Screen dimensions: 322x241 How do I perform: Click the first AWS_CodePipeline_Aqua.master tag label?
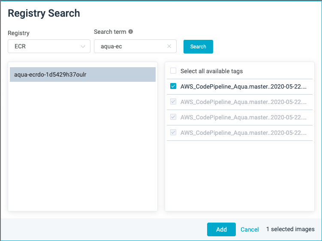point(244,86)
